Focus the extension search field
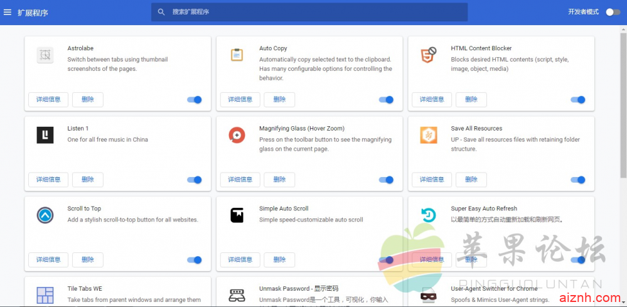This screenshot has width=627, height=307. coord(314,12)
